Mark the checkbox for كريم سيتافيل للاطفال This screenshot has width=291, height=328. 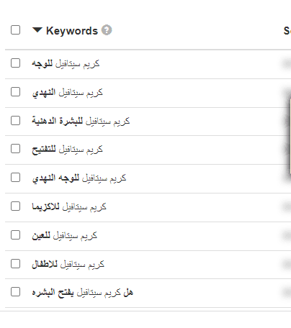pyautogui.click(x=15, y=264)
